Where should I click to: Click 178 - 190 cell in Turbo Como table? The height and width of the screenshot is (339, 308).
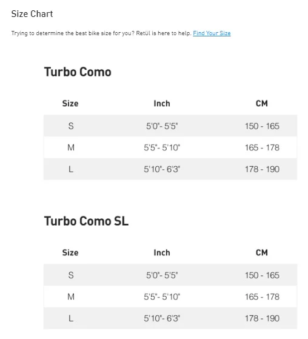point(262,169)
